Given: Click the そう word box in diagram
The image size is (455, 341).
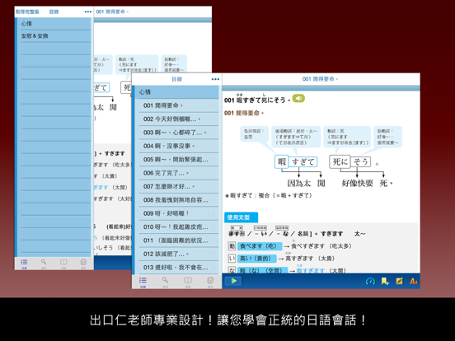Looking at the screenshot, I should pos(361,161).
